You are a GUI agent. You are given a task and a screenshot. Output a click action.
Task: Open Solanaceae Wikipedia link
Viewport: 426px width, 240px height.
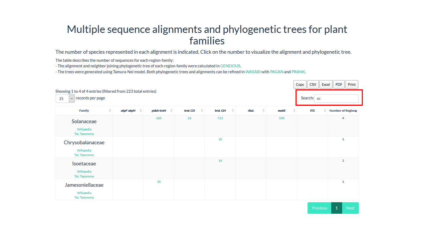[x=84, y=129]
